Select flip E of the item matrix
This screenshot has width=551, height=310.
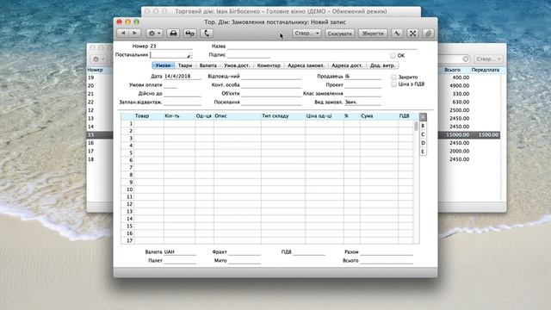point(423,152)
